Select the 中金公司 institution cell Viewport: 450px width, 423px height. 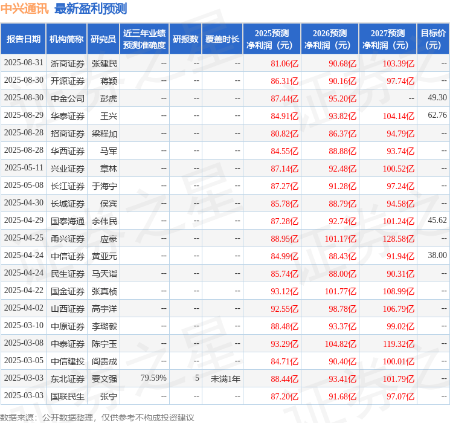coord(68,98)
